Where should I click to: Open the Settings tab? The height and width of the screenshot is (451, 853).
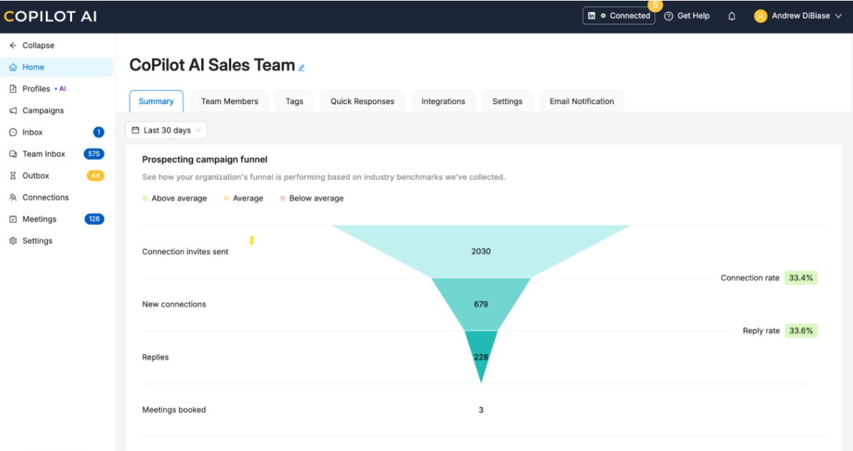pyautogui.click(x=508, y=101)
